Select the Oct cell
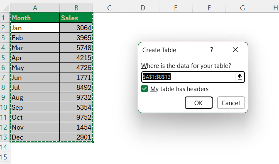The height and width of the screenshot is (164, 279). (x=35, y=117)
